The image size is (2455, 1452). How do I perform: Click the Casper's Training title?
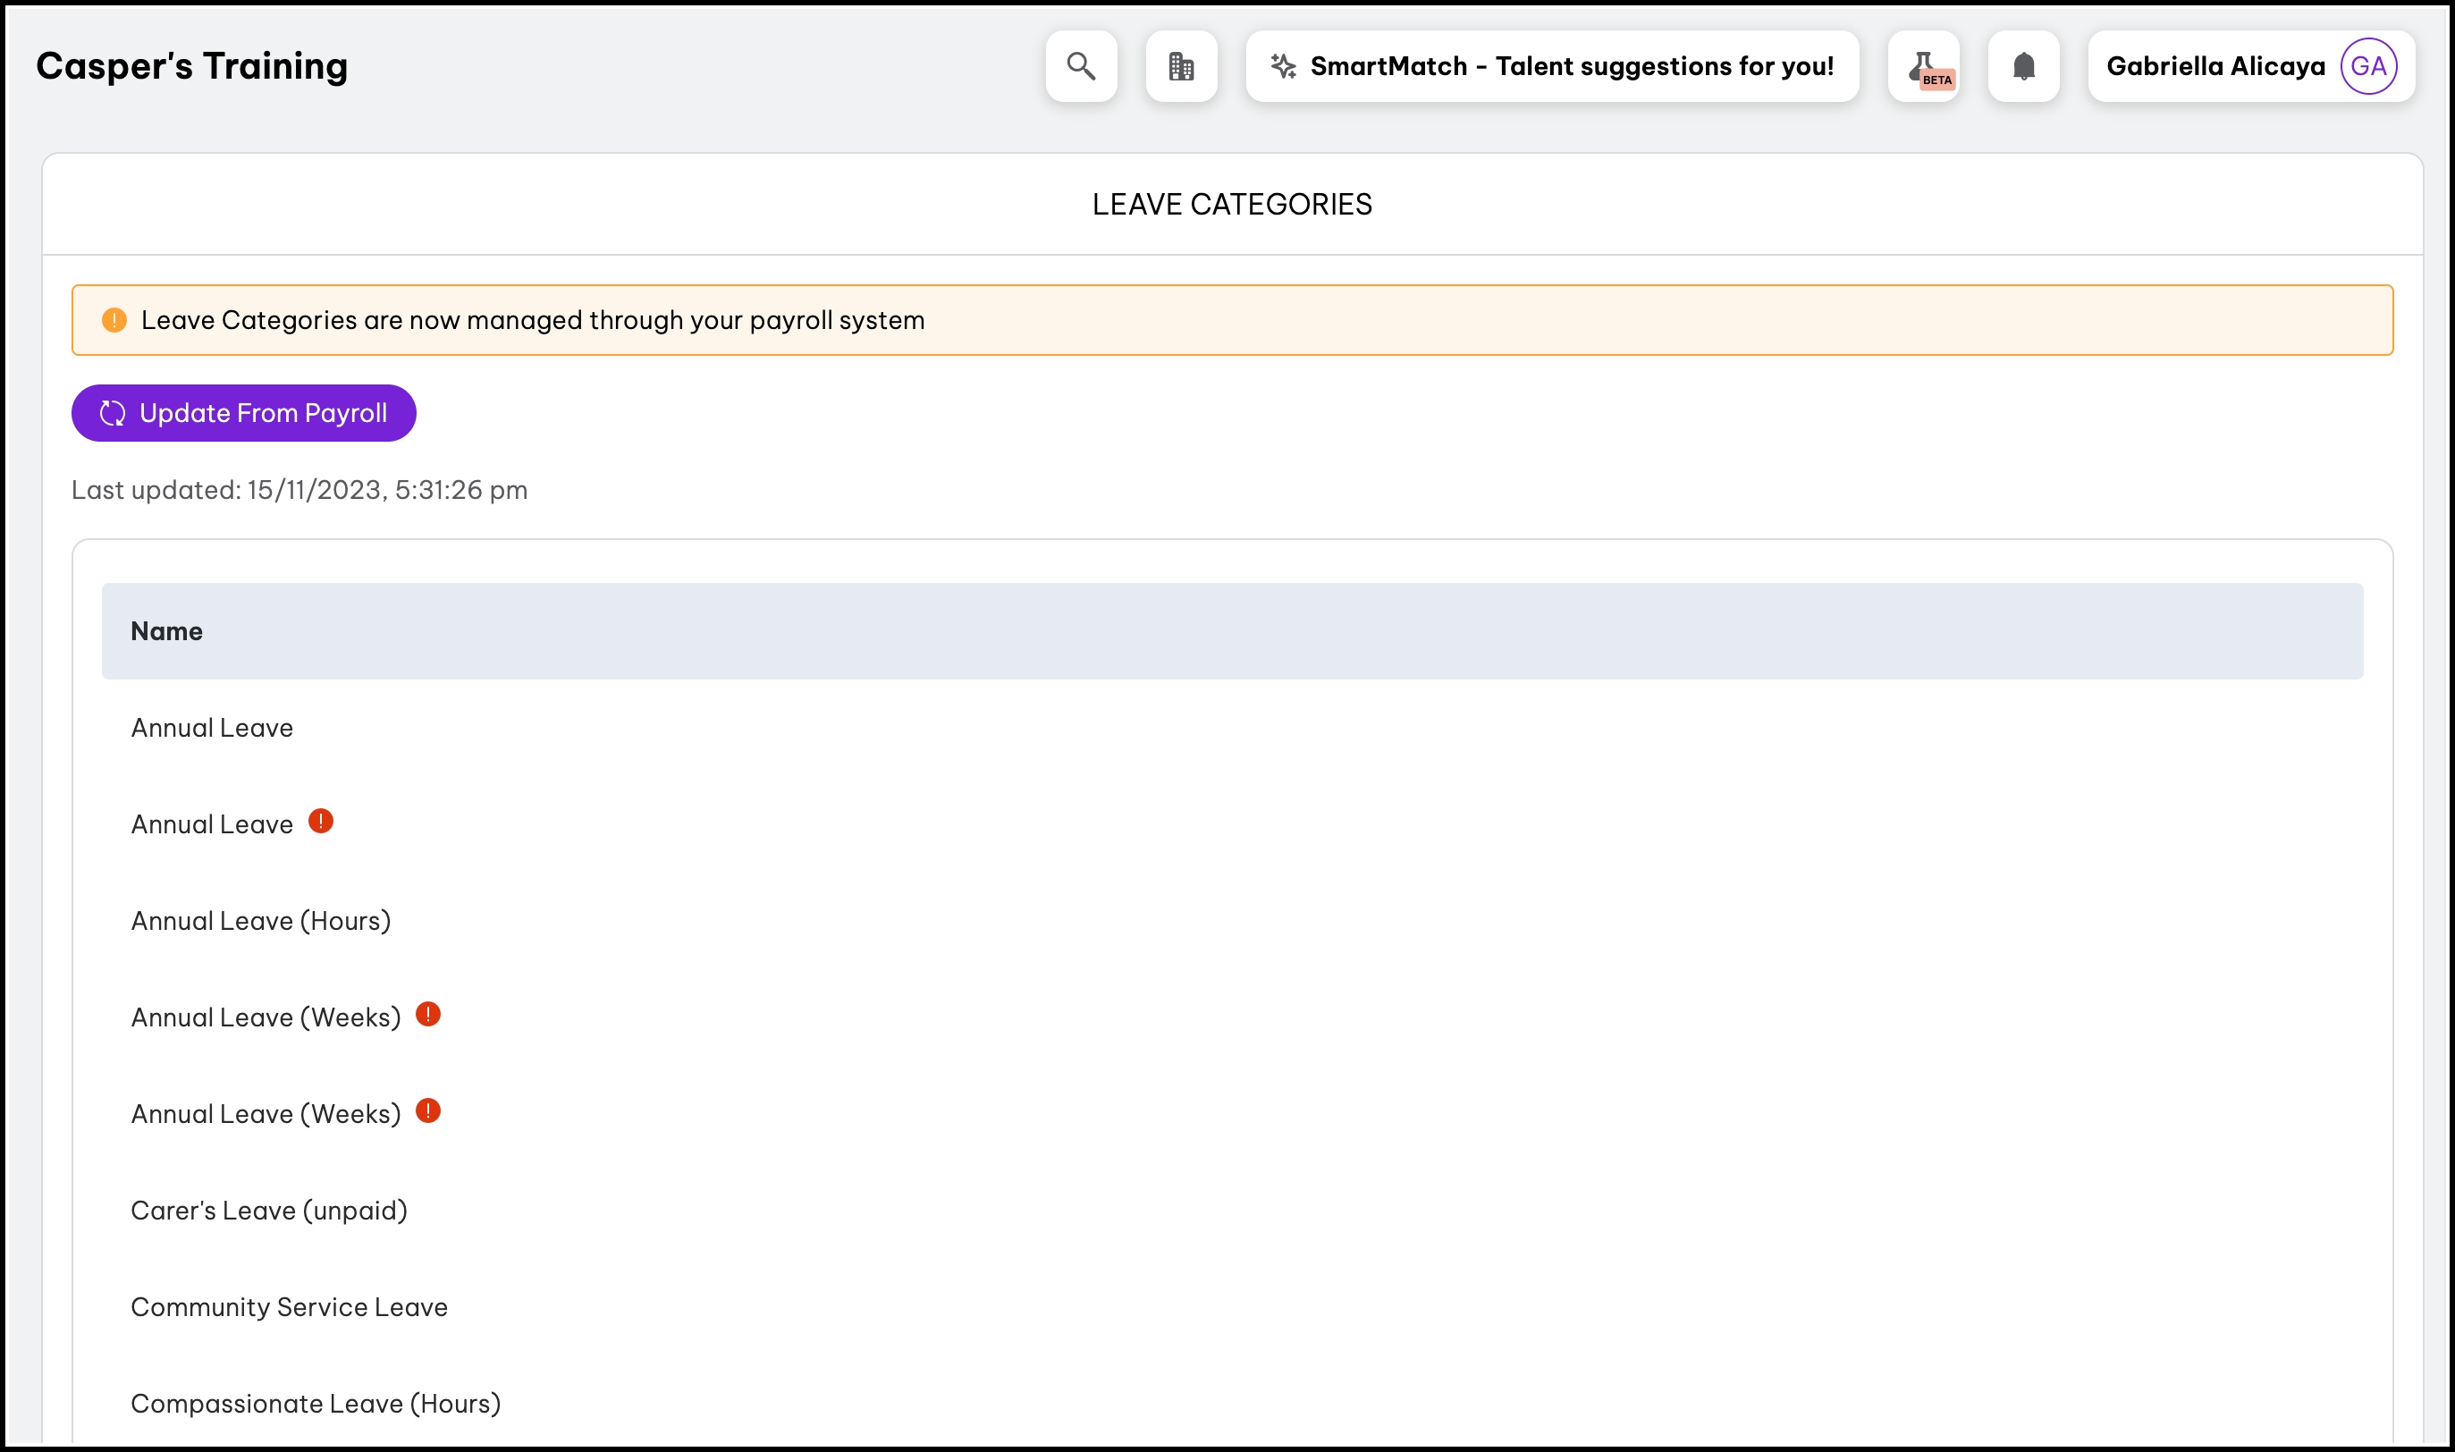coord(191,65)
